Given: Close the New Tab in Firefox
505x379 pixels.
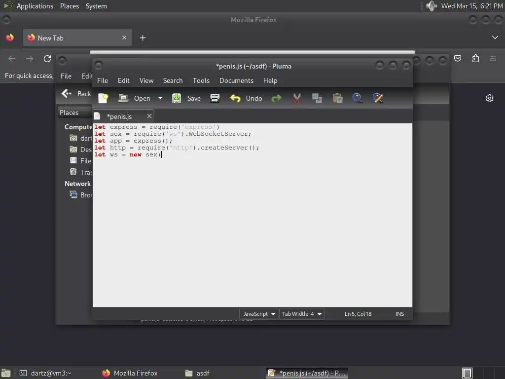Looking at the screenshot, I should click(x=124, y=38).
